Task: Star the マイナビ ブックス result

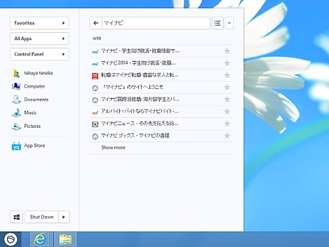Action: 227,136
